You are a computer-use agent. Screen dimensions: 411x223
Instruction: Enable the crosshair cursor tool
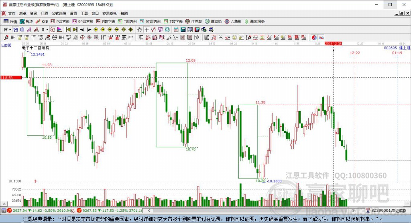click(146, 30)
